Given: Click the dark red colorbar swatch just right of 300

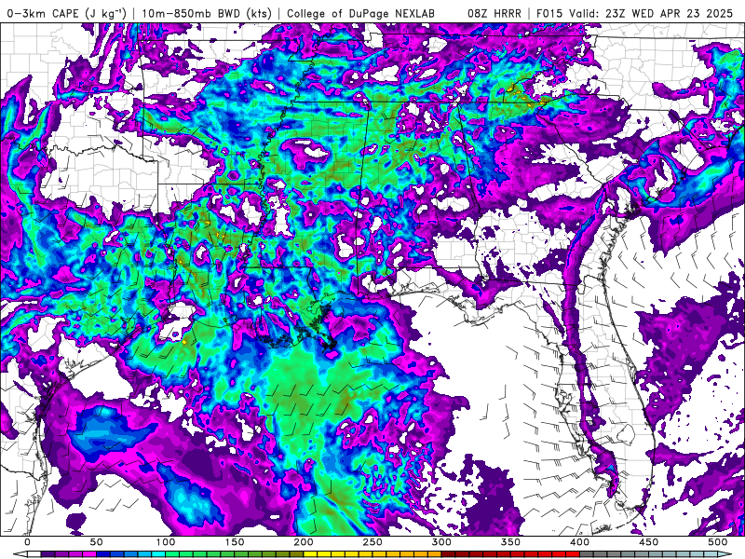Looking at the screenshot, I should (x=448, y=553).
